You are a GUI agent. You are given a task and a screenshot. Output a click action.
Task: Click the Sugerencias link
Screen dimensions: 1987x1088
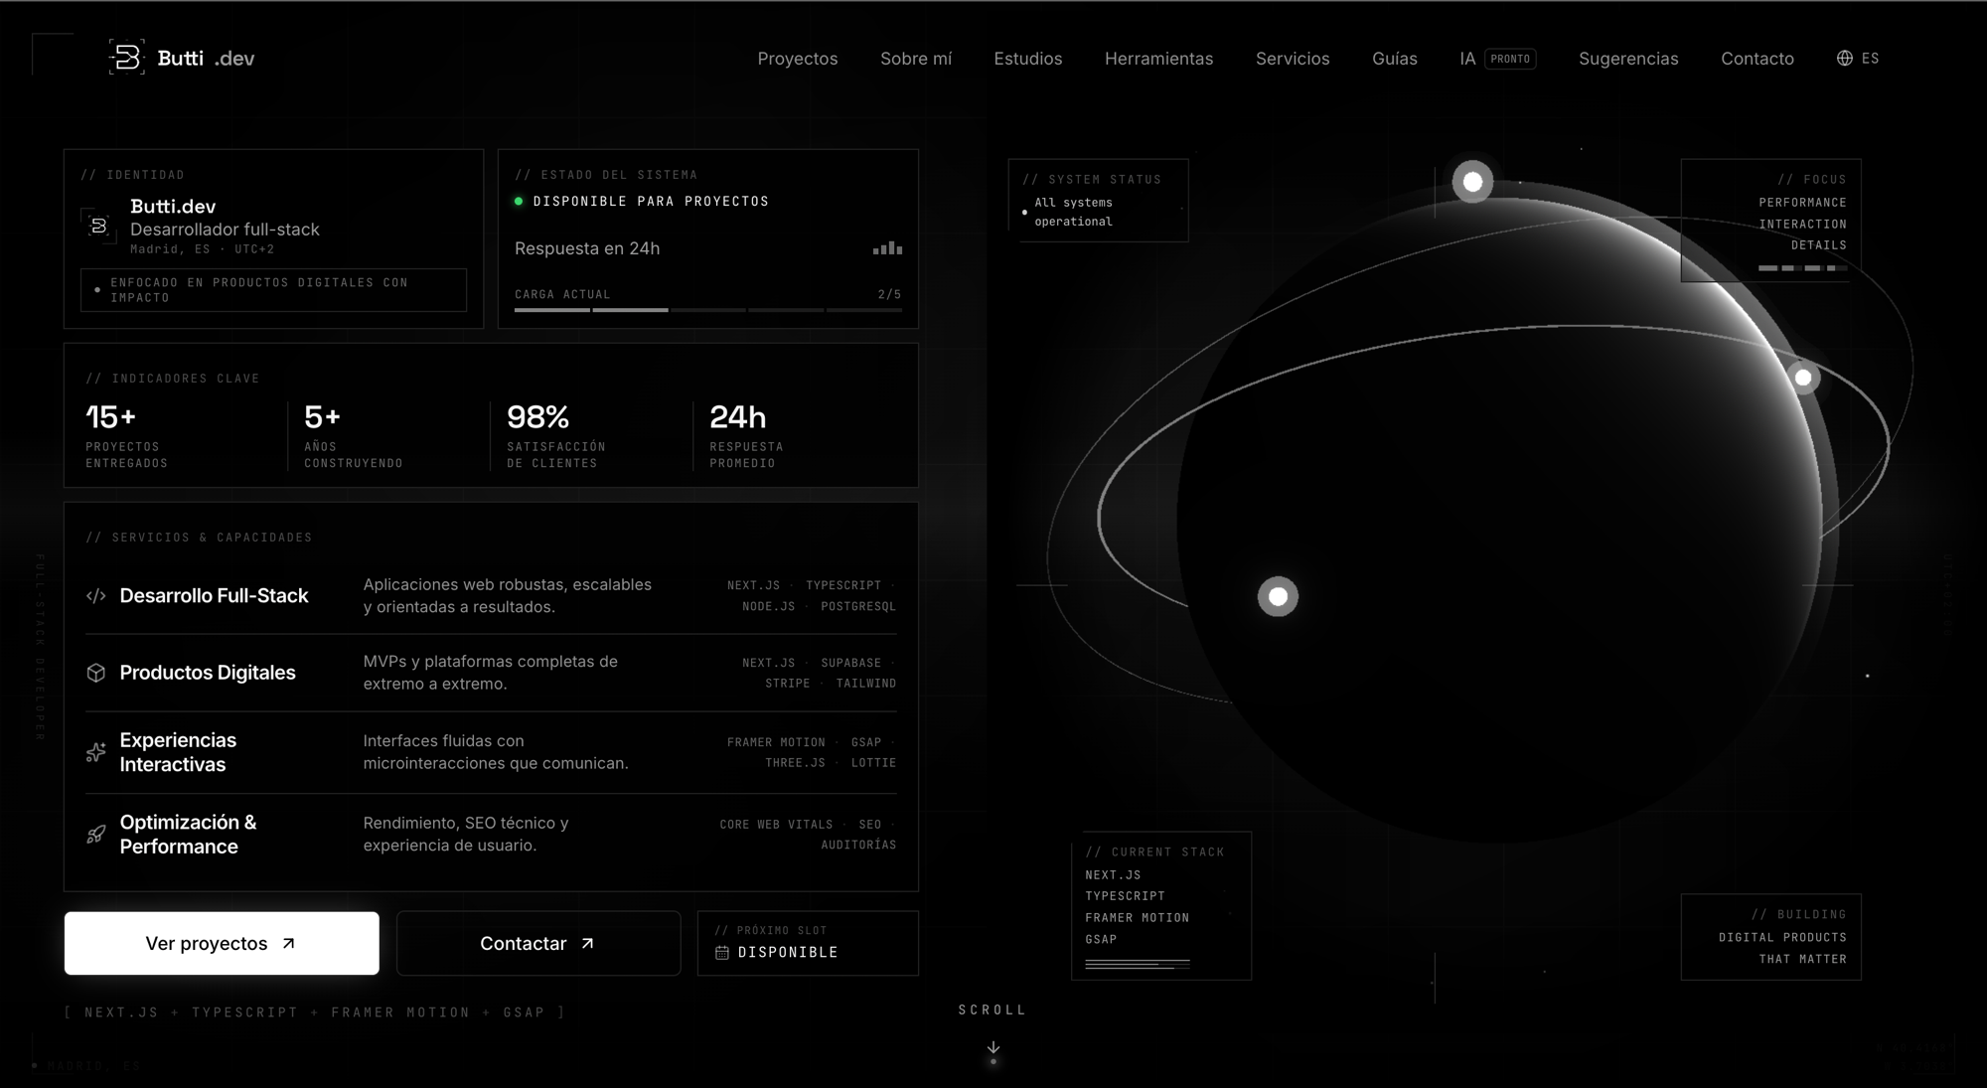click(x=1628, y=59)
